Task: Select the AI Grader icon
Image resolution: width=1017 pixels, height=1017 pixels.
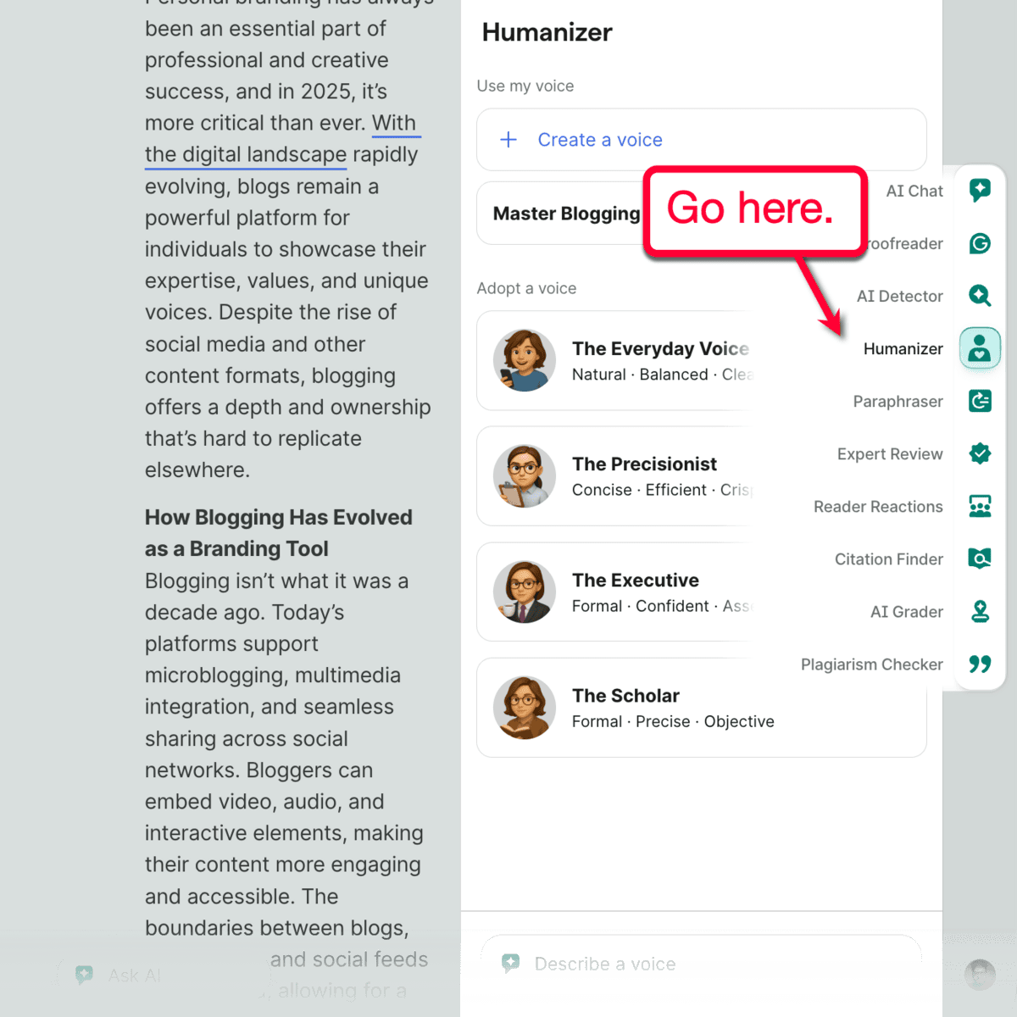Action: (x=980, y=611)
